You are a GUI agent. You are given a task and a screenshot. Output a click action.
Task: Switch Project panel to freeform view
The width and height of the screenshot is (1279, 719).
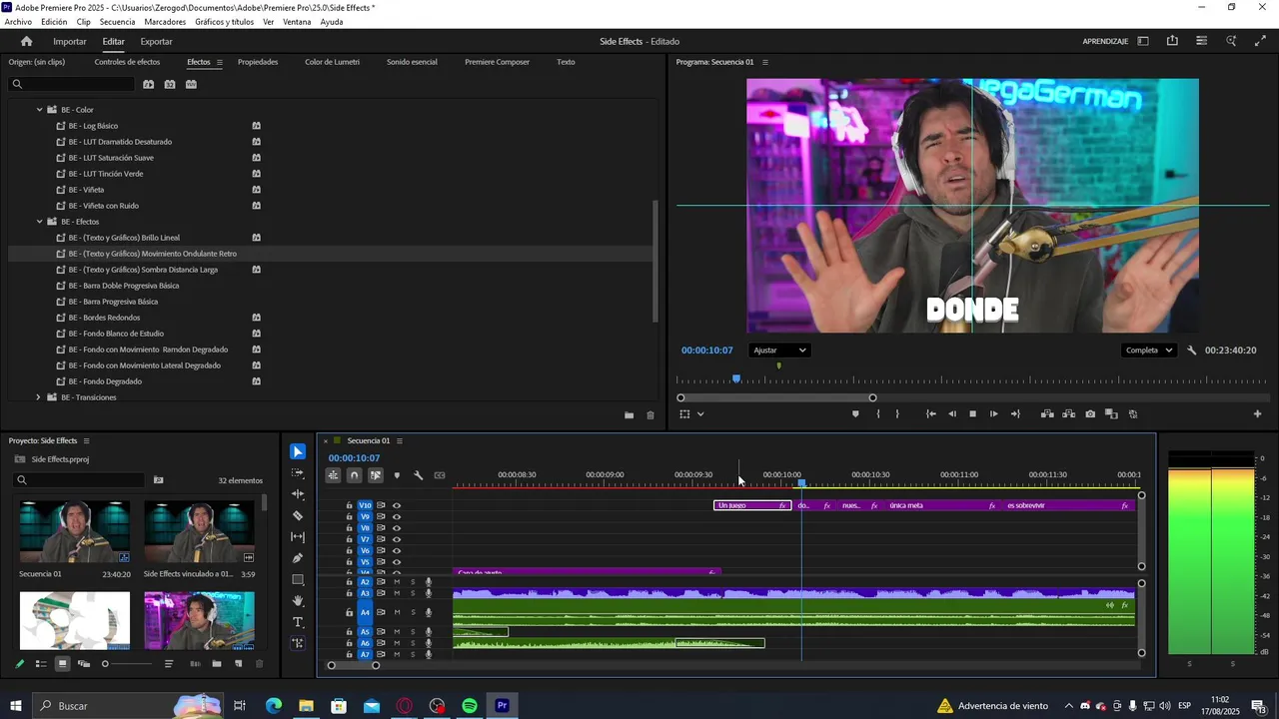(84, 663)
